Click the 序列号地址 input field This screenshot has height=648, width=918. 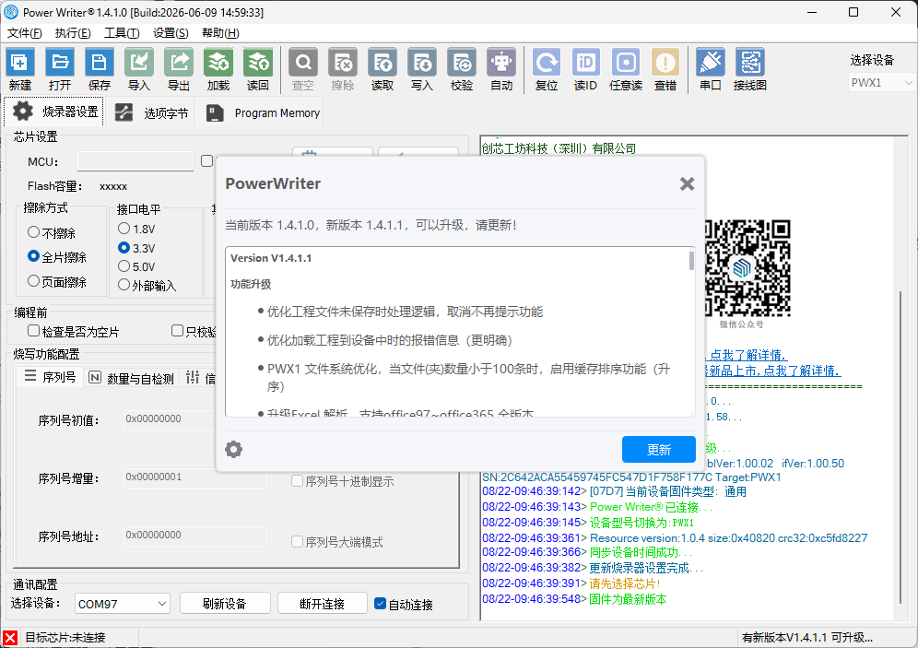(x=195, y=536)
